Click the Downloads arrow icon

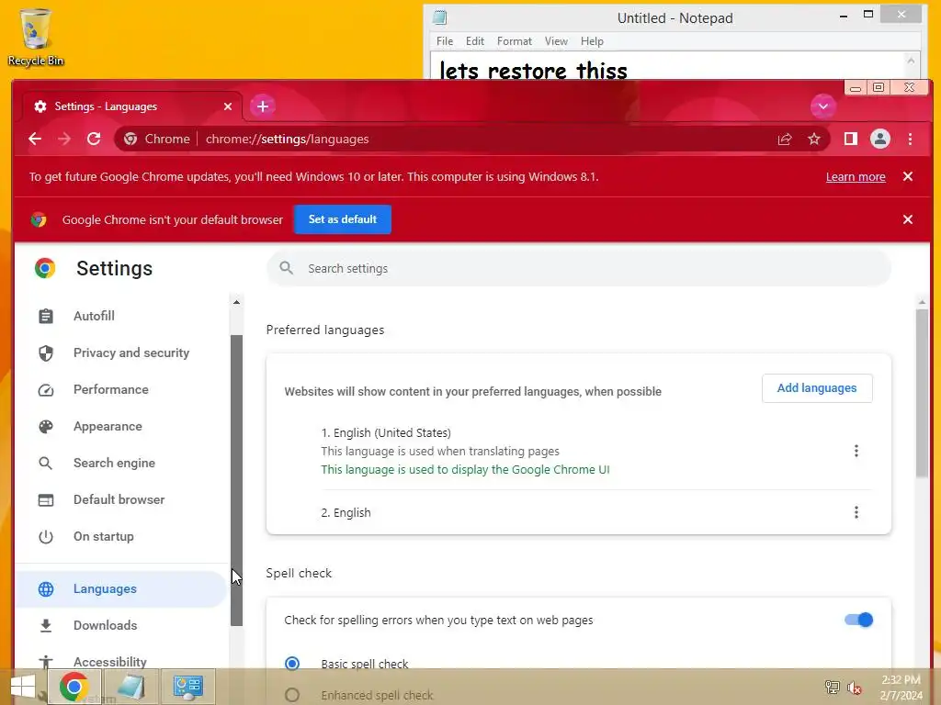tap(46, 626)
